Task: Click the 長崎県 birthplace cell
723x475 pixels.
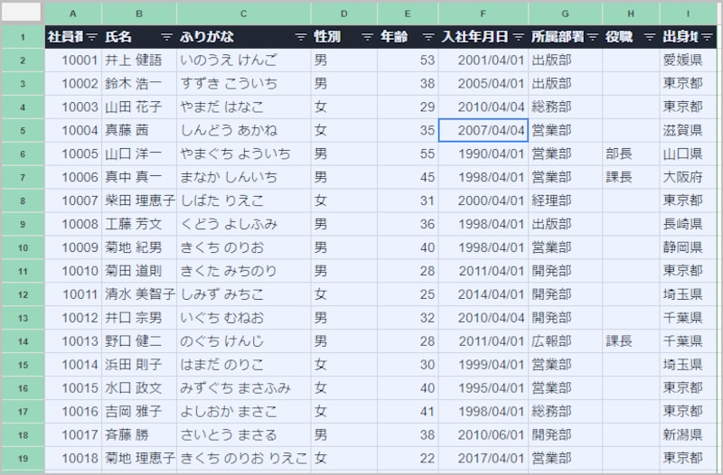Action: pos(688,224)
